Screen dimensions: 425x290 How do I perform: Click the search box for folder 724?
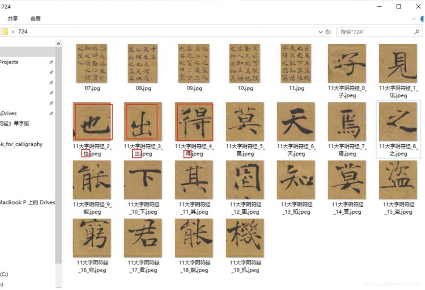(375, 32)
